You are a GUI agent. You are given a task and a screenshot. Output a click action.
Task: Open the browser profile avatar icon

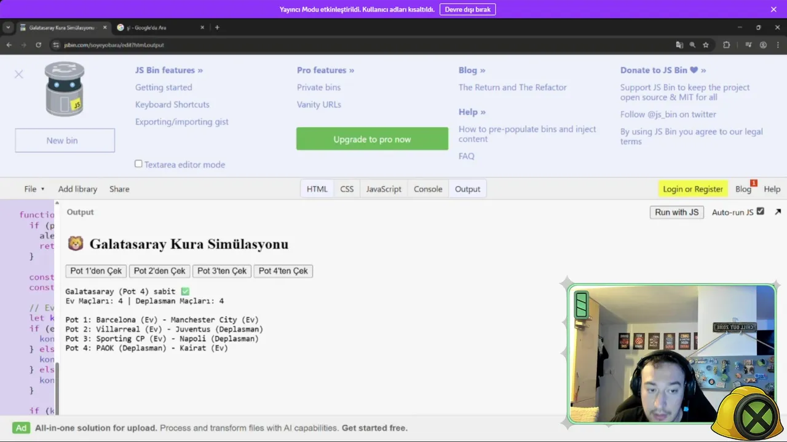tap(763, 45)
